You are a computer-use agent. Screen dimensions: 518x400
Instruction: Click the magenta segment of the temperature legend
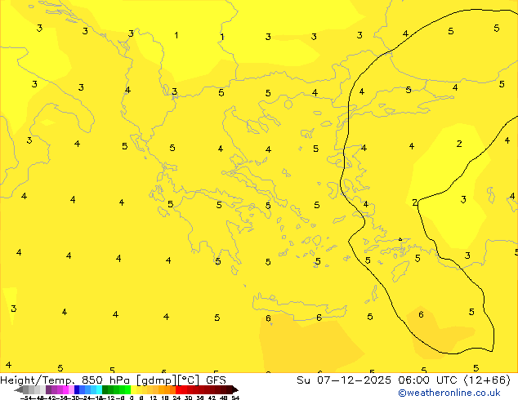click(x=65, y=389)
